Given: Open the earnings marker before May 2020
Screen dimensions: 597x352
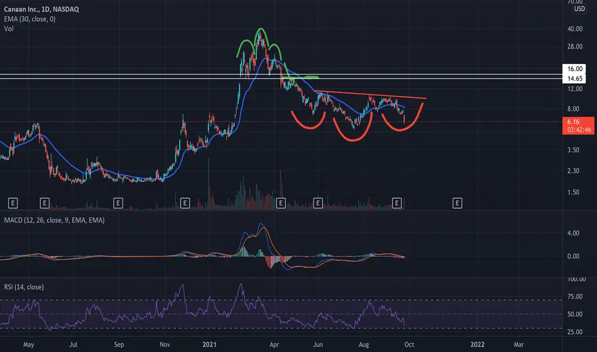Looking at the screenshot, I should (x=13, y=204).
